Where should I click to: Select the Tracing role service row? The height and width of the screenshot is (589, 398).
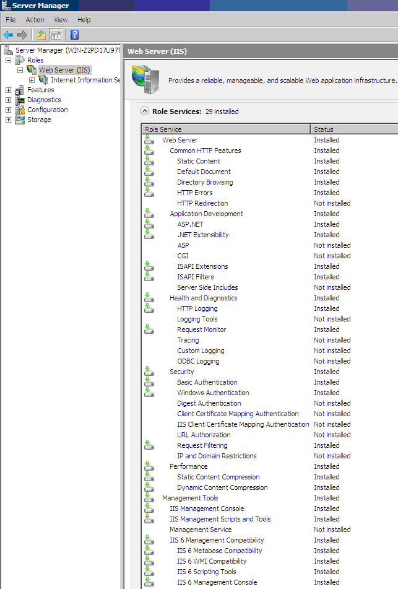[x=270, y=340]
